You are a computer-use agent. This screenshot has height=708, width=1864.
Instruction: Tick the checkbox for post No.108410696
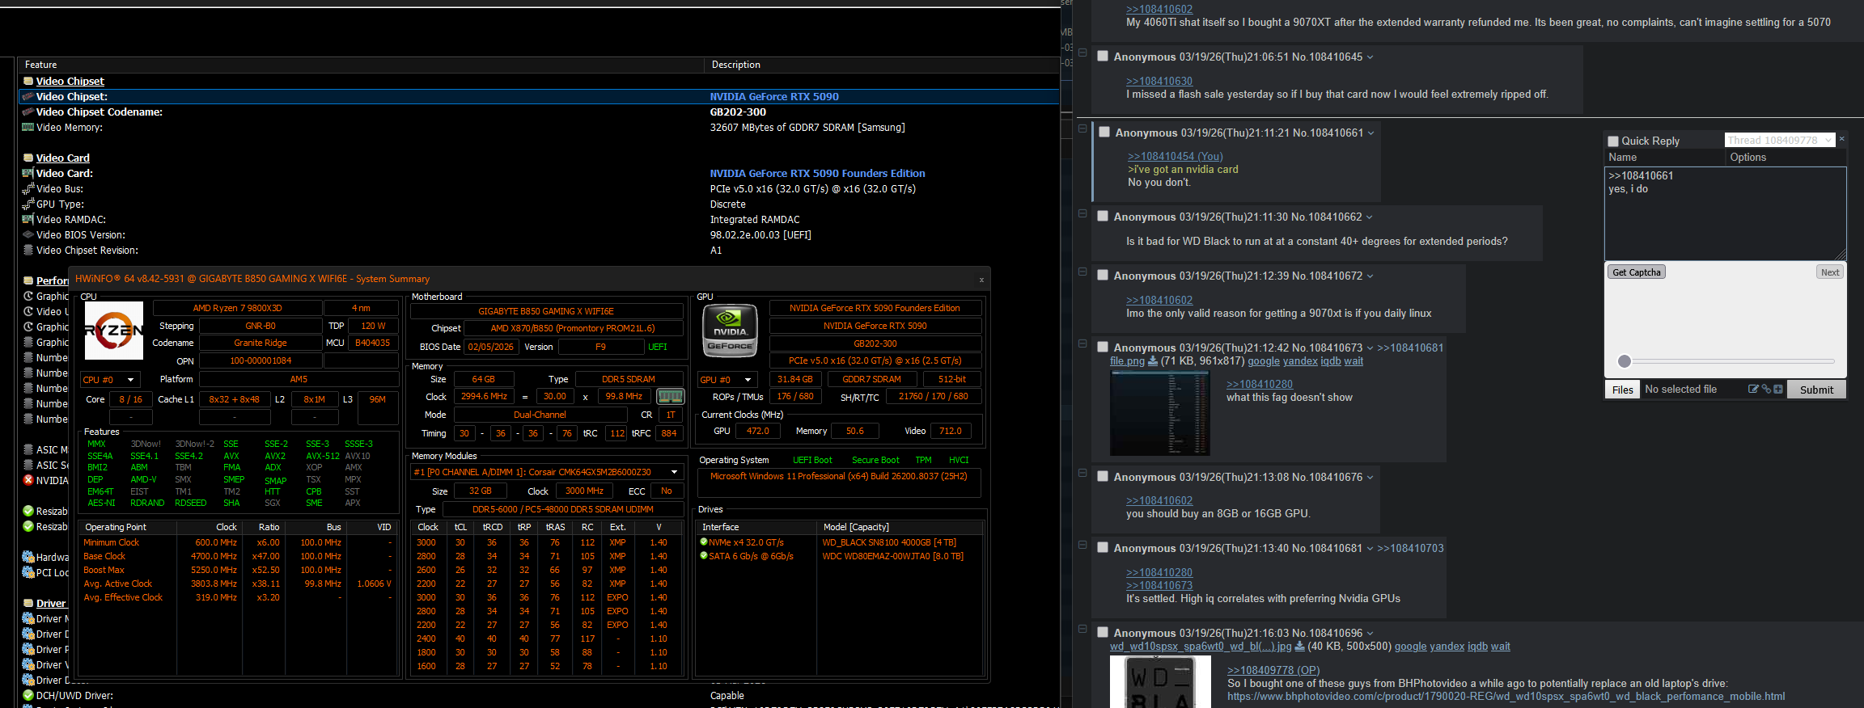1103,632
